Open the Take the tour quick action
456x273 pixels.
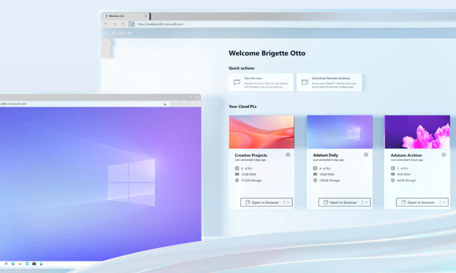[261, 82]
